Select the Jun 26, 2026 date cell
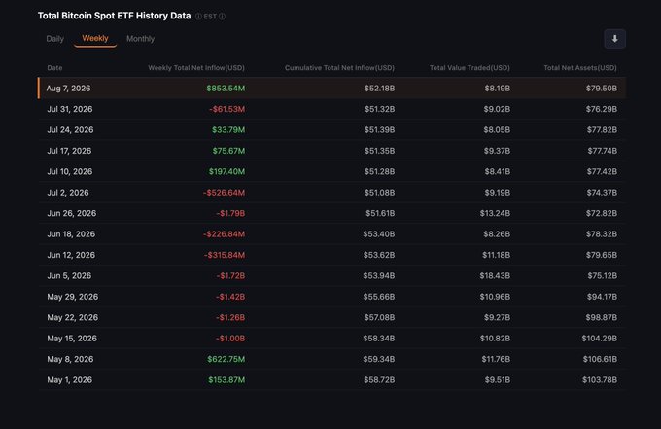This screenshot has width=661, height=429. coord(71,213)
